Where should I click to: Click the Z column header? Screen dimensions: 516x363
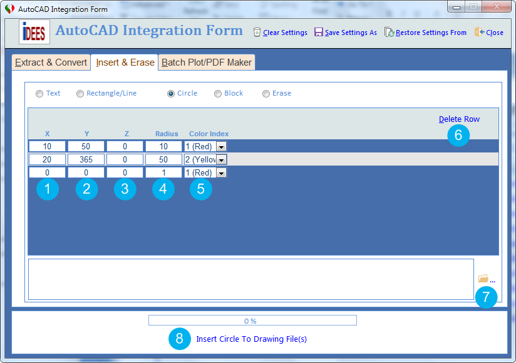(x=126, y=134)
